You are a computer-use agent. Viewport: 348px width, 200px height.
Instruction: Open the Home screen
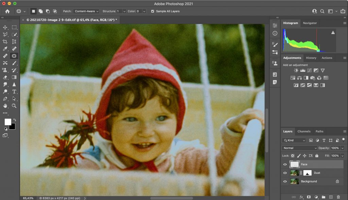point(7,11)
